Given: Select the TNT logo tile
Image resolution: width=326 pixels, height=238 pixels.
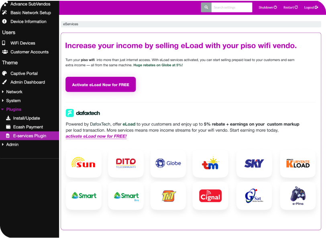Looking at the screenshot, I should pos(168,196).
